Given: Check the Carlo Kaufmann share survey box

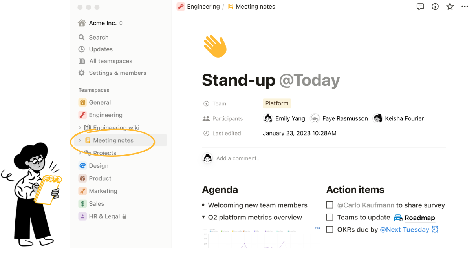Looking at the screenshot, I should click(330, 205).
